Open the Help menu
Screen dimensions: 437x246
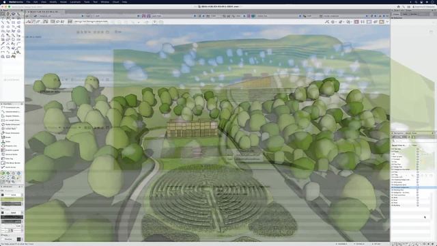124,1
